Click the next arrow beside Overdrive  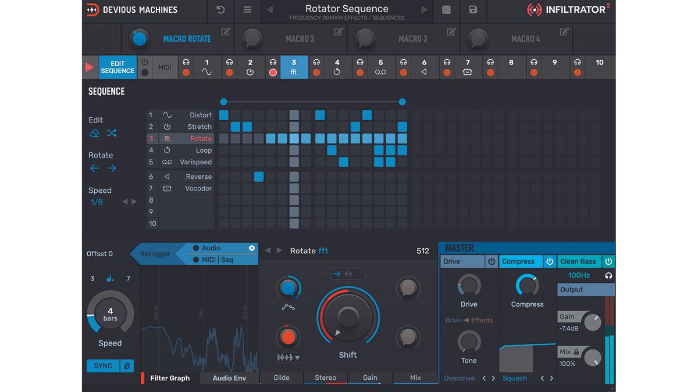(x=493, y=378)
